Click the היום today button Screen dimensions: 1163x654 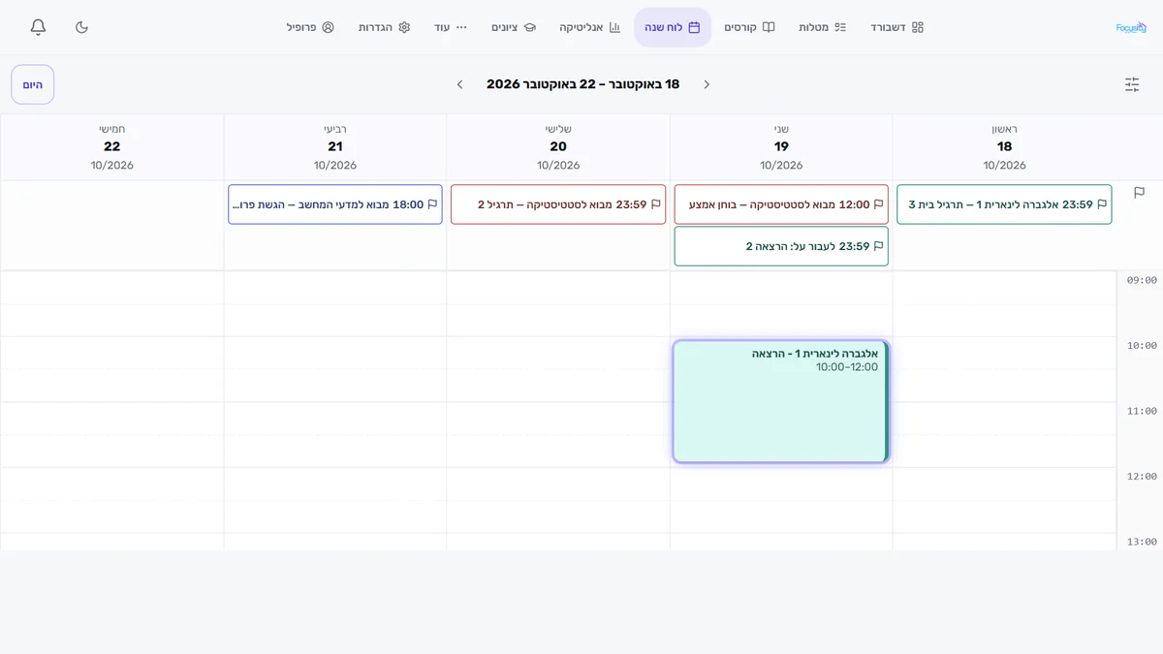[33, 84]
